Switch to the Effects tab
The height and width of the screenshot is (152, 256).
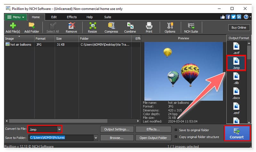tap(72, 17)
